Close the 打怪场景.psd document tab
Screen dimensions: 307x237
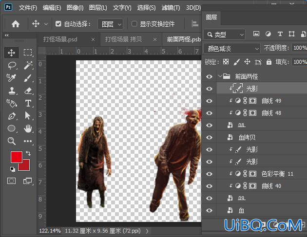tap(93, 39)
